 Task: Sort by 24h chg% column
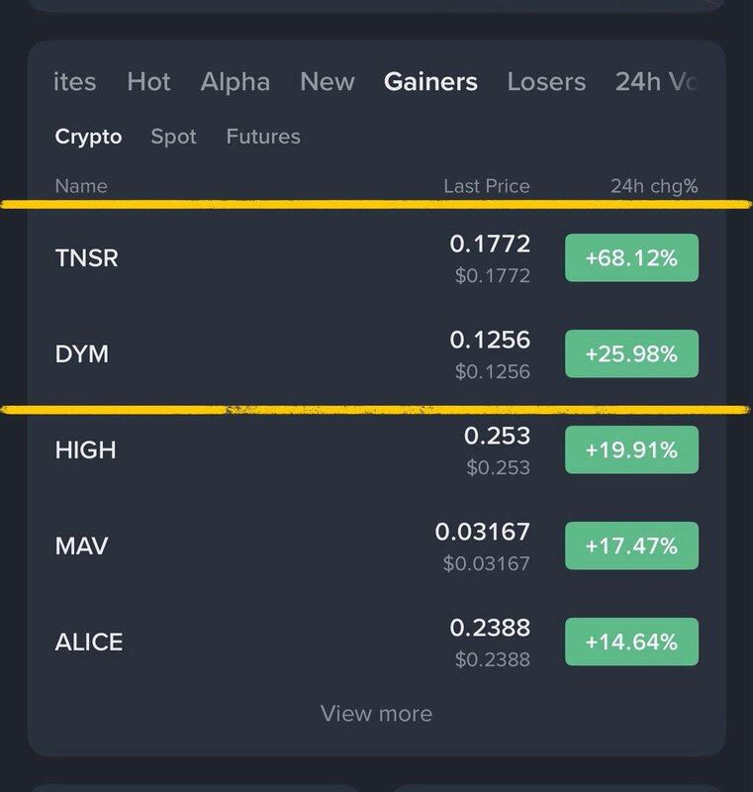coord(655,186)
